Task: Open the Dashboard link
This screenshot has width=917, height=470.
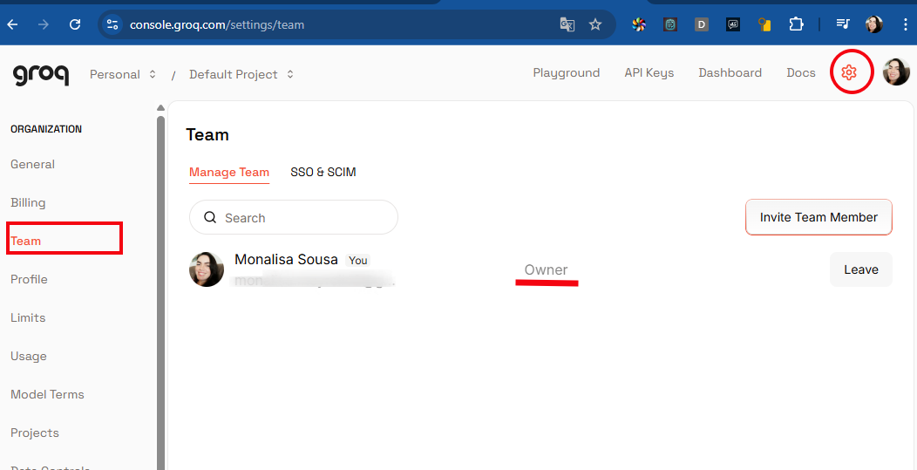Action: 730,72
